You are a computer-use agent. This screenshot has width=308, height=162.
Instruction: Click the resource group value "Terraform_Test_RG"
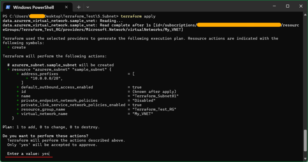click(x=154, y=109)
